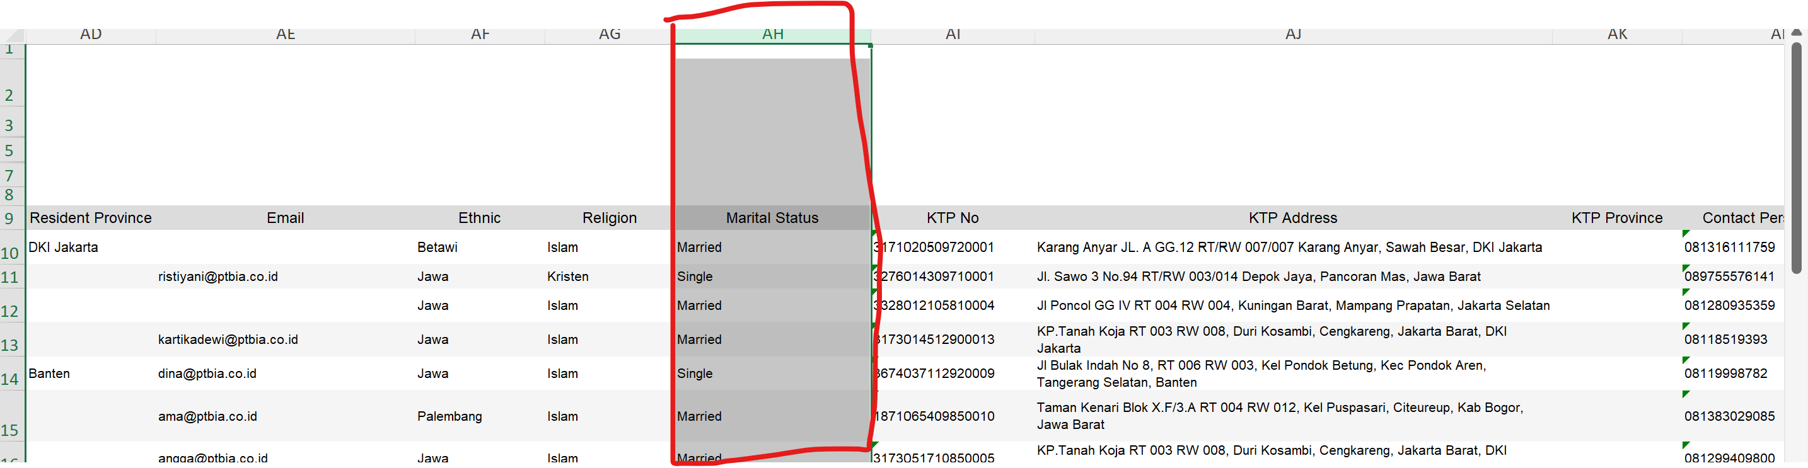Click the 'KTP Address' header cell
This screenshot has width=1808, height=468.
(1293, 218)
